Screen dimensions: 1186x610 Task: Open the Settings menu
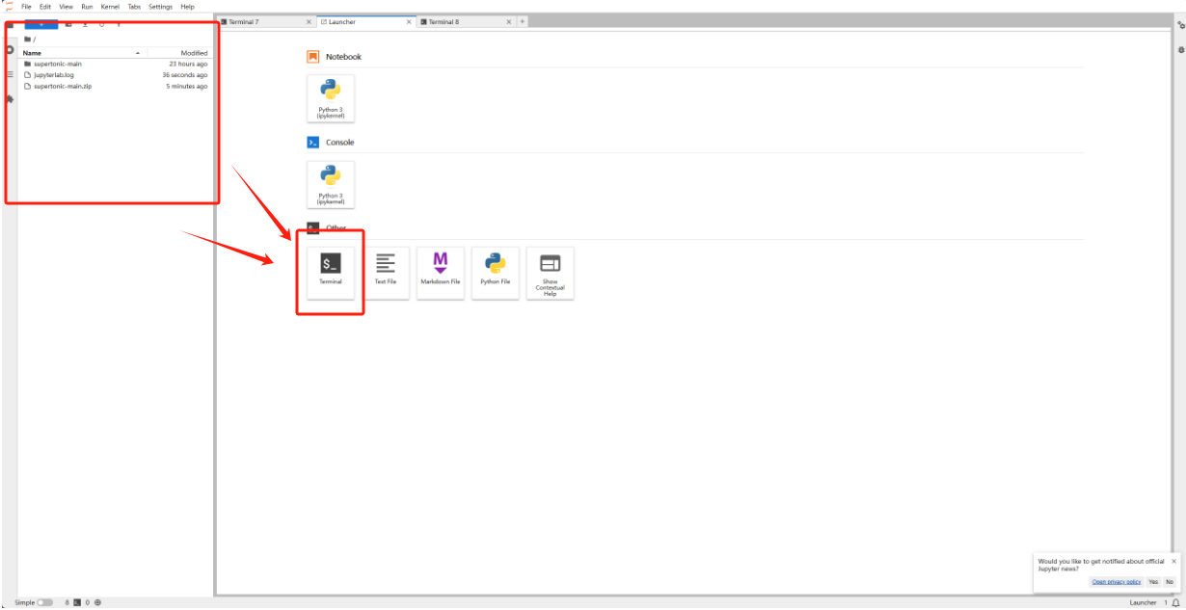tap(160, 7)
